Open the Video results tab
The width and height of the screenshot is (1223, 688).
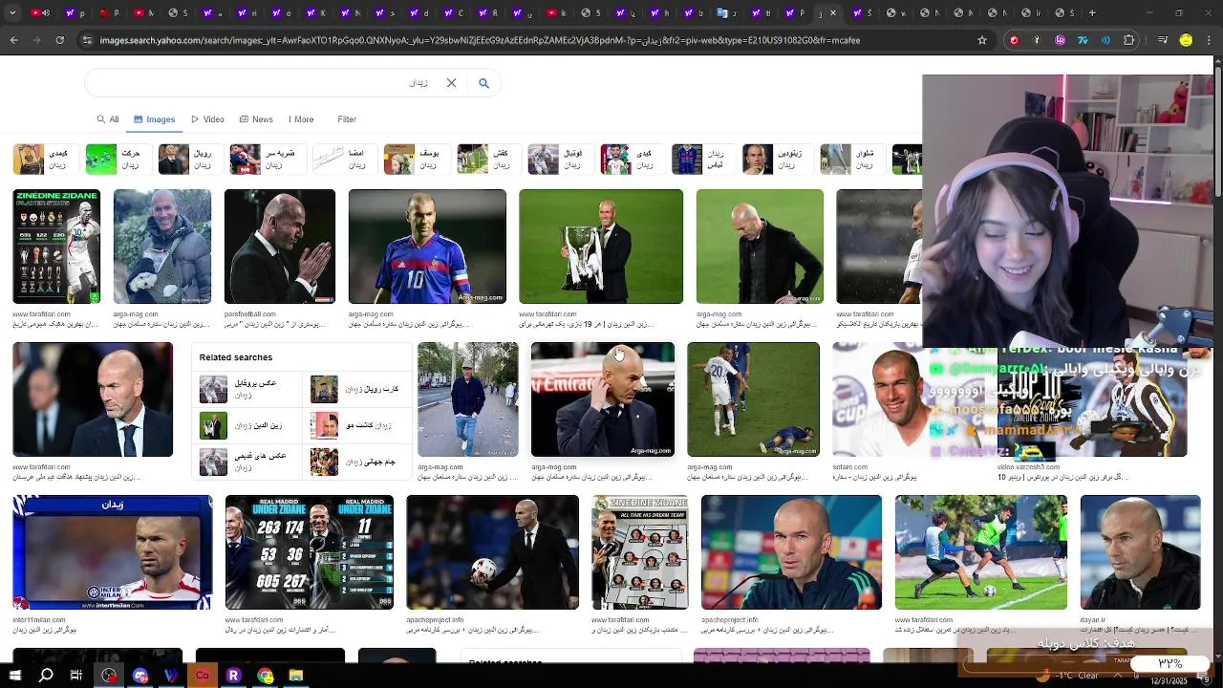click(207, 119)
